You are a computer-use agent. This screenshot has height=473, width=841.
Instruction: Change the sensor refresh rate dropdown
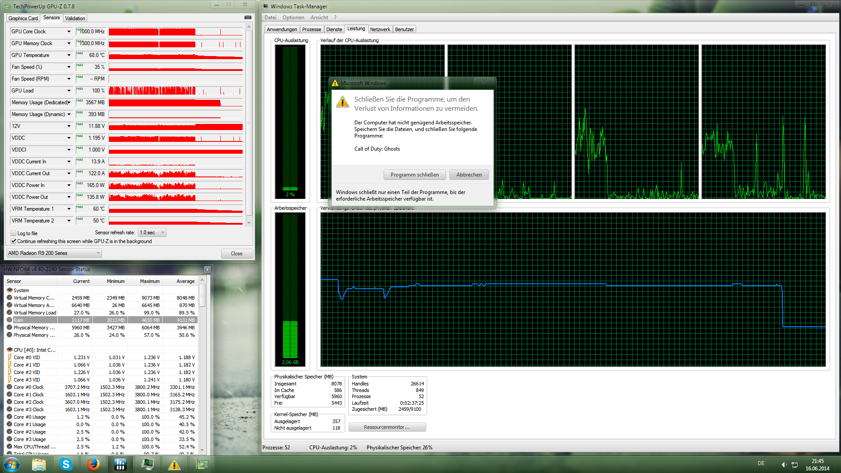[152, 233]
